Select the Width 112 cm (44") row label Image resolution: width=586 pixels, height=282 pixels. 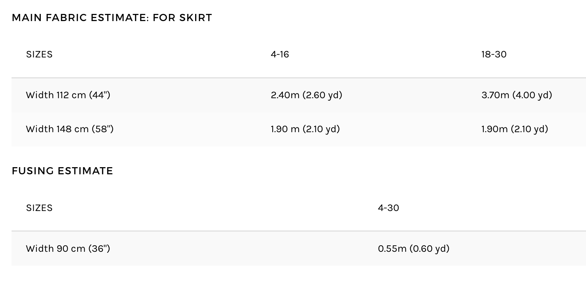tap(68, 95)
